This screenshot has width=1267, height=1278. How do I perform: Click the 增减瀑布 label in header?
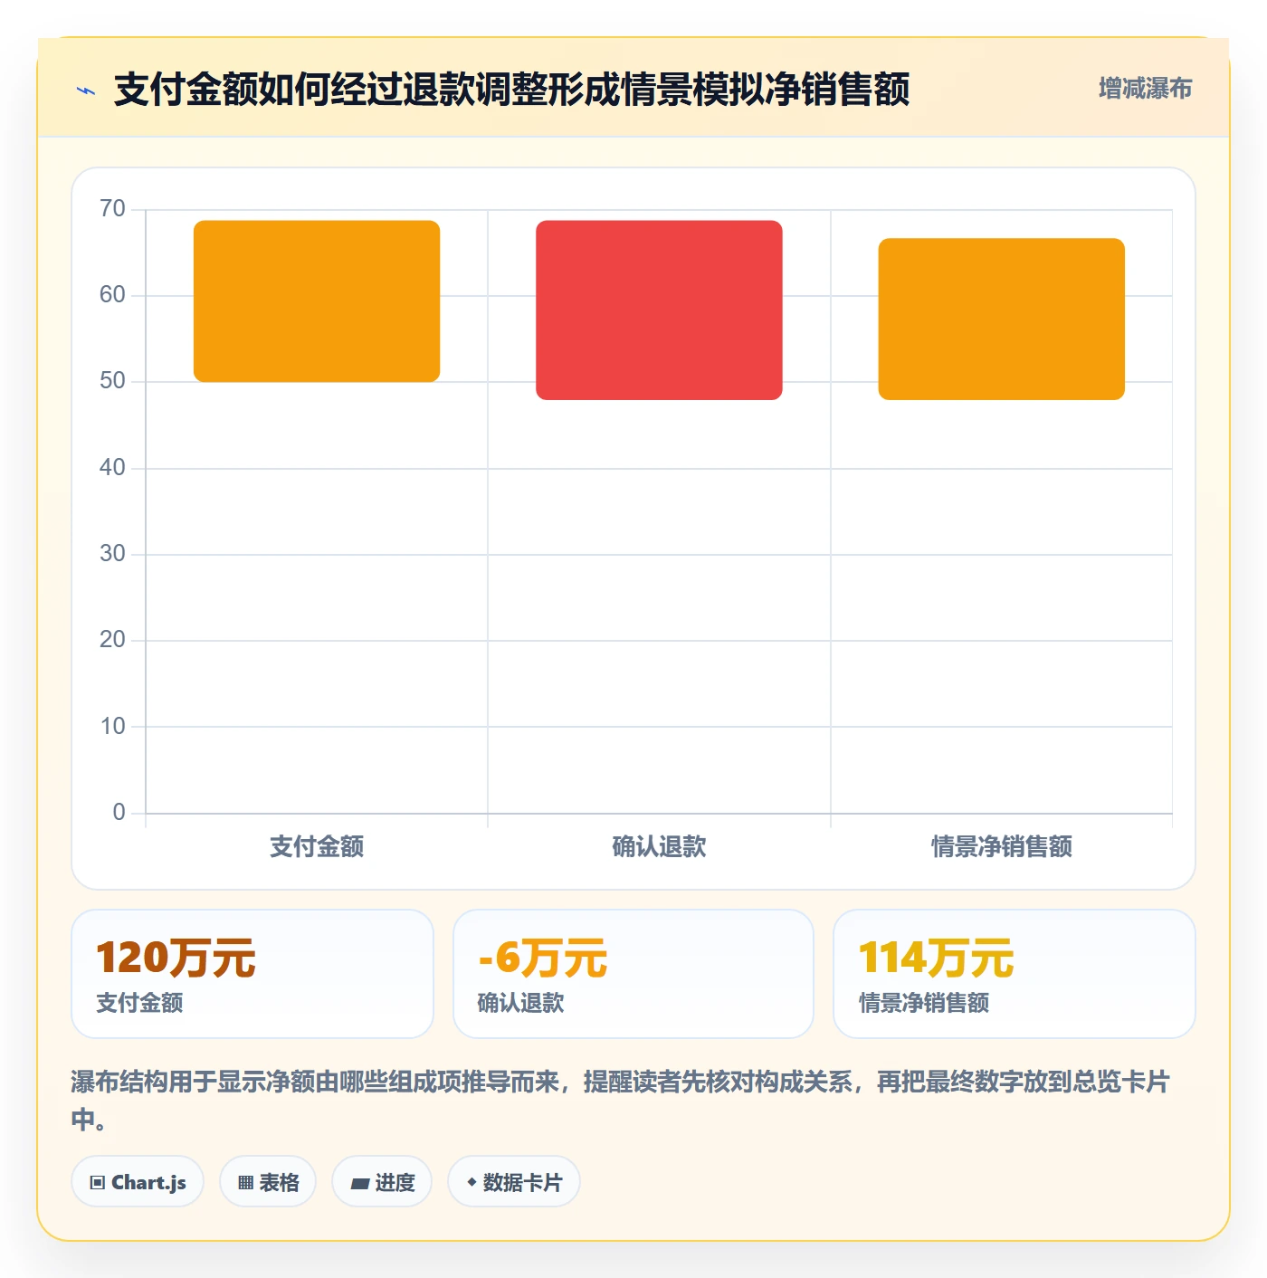tap(1145, 89)
